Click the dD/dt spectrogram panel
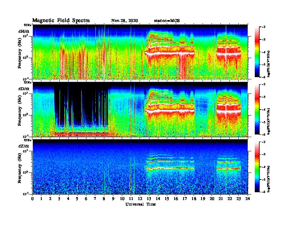 pos(140,110)
